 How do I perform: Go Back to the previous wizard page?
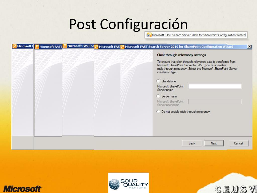192,143
